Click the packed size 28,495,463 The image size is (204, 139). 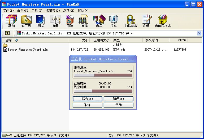[x=101, y=50]
